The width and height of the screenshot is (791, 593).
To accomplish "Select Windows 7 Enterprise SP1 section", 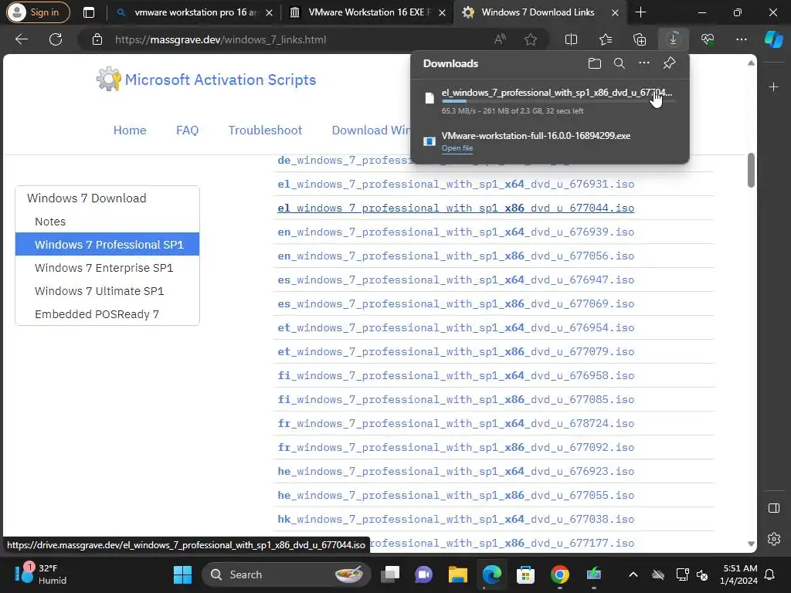I will (104, 268).
